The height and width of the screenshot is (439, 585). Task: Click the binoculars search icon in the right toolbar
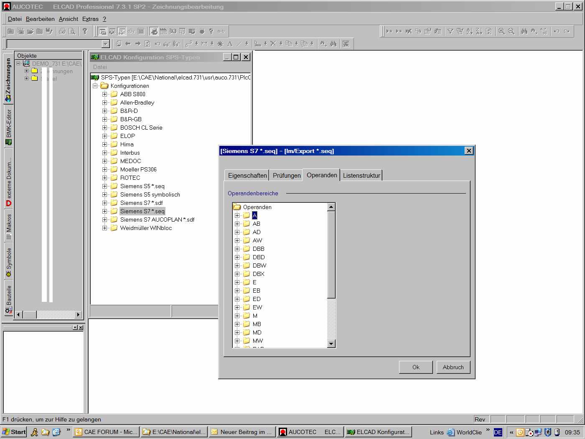point(524,31)
